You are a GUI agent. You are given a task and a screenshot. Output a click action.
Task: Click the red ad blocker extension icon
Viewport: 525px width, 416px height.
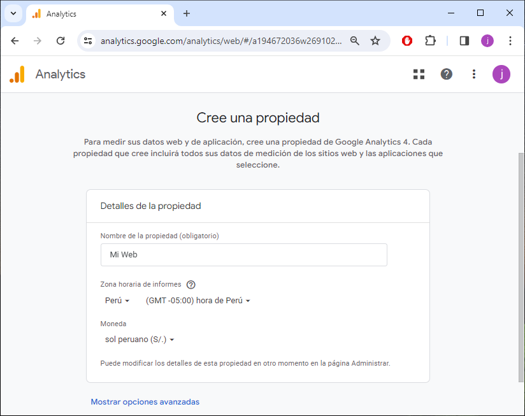(x=407, y=41)
